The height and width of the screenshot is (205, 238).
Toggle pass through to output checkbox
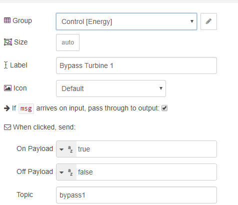[x=164, y=108]
